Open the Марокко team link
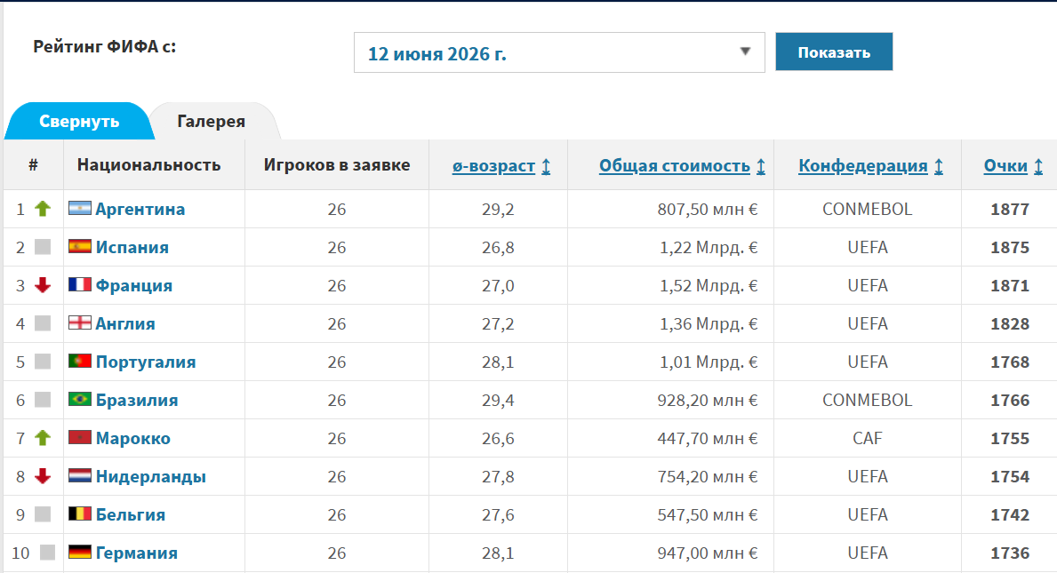 [132, 438]
